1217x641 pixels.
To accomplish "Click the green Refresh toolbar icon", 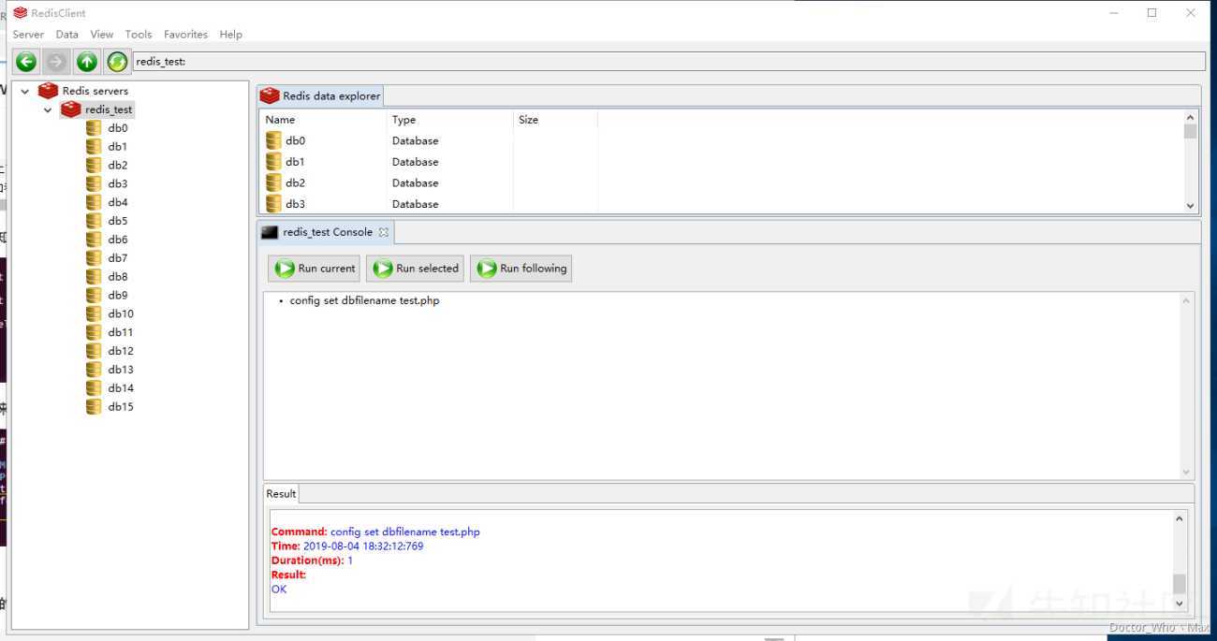I will [x=117, y=62].
